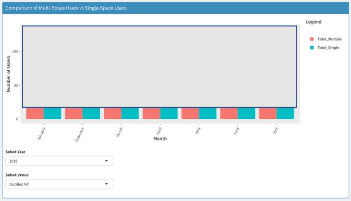Select the February salmon bar

(73, 113)
